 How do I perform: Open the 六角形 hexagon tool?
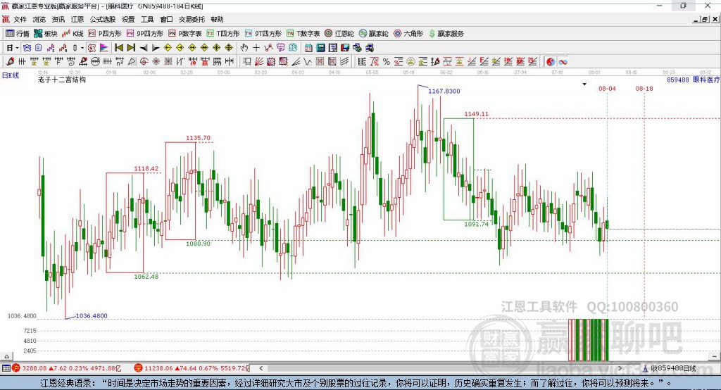tap(408, 34)
